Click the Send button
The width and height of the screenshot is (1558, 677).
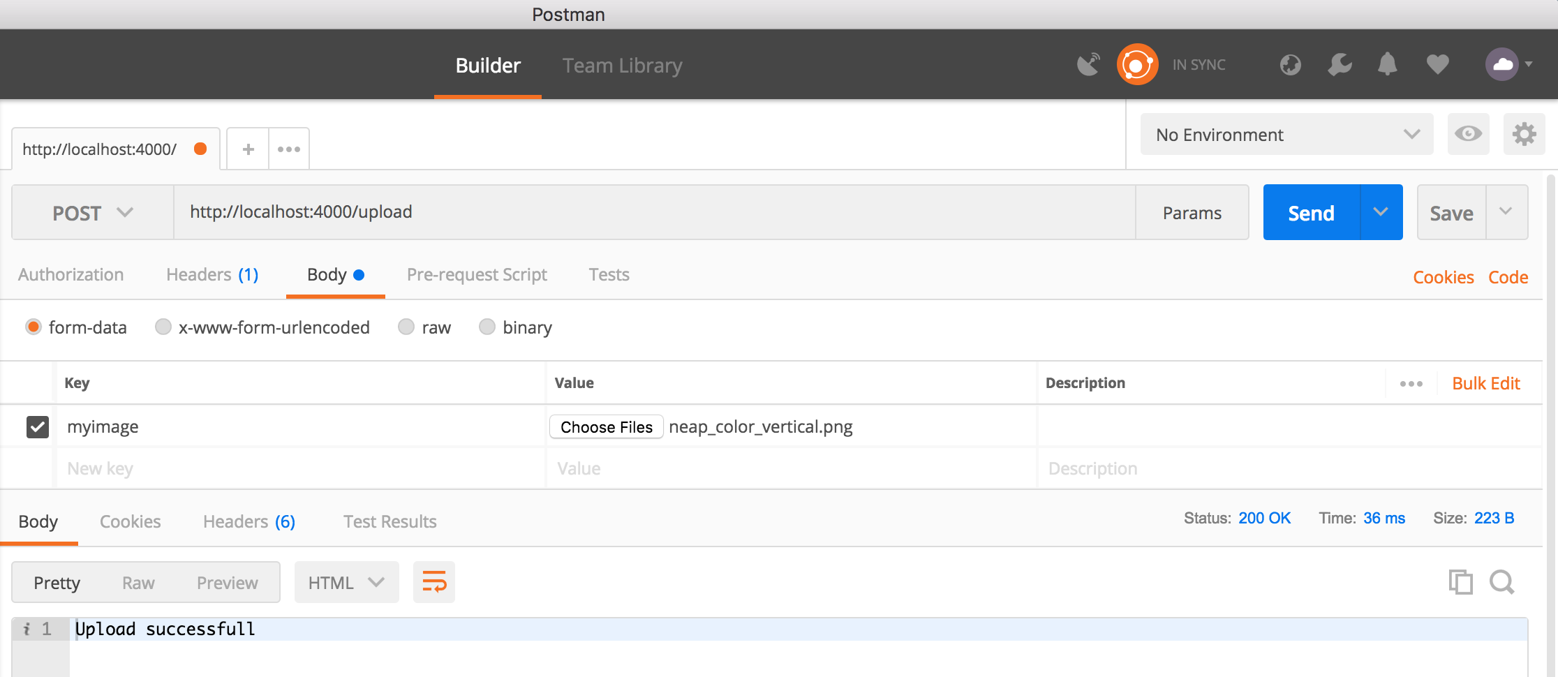pos(1311,212)
